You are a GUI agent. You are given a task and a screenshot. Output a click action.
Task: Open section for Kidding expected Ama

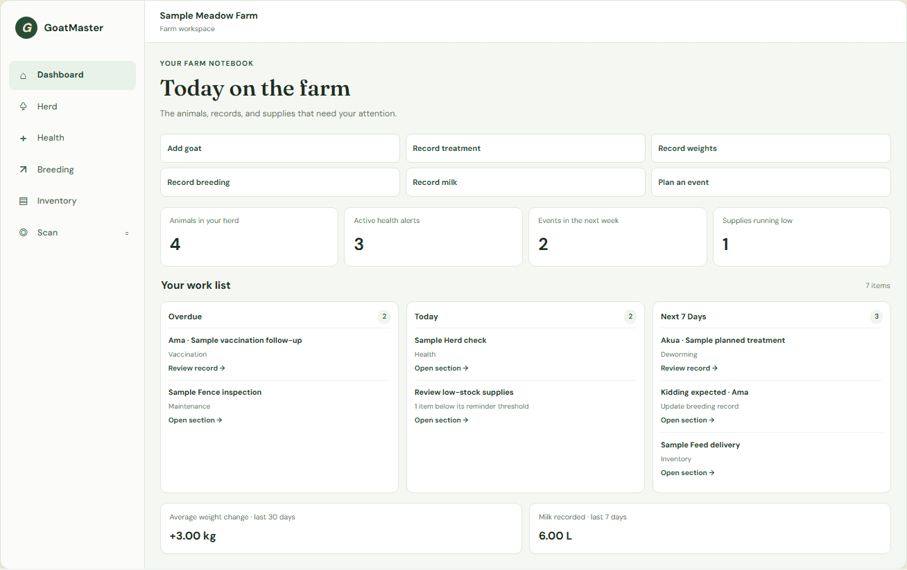click(x=688, y=420)
